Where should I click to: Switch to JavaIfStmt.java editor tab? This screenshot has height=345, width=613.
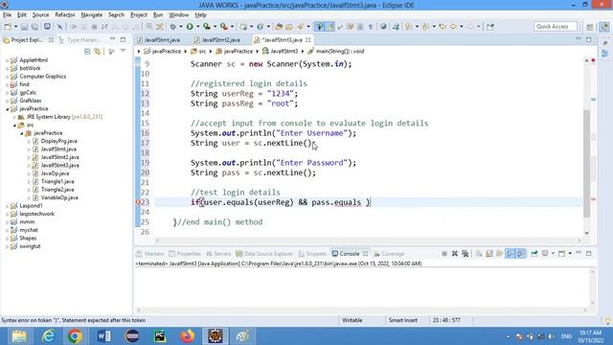[159, 40]
